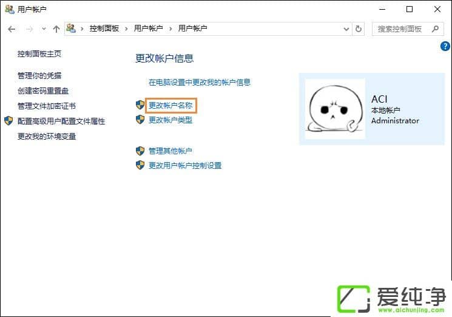Click 更改帐户名称 link

170,106
